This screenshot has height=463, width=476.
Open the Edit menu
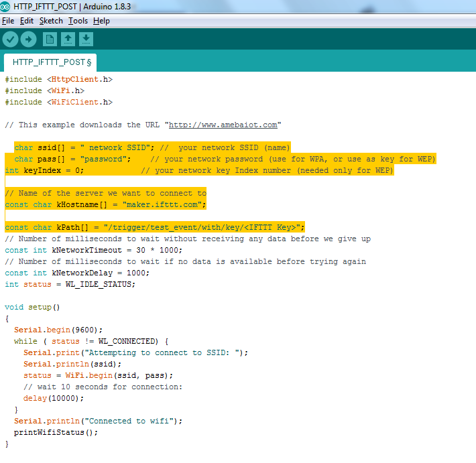click(x=27, y=21)
